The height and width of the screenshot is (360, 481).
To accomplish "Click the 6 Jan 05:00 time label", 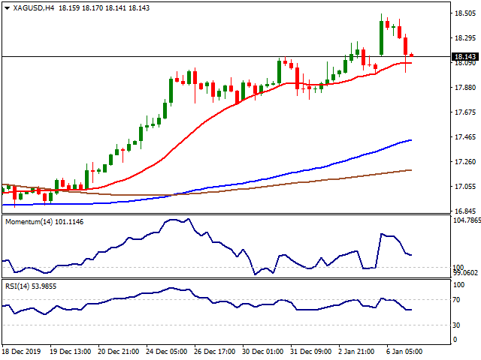I will pyautogui.click(x=404, y=352).
